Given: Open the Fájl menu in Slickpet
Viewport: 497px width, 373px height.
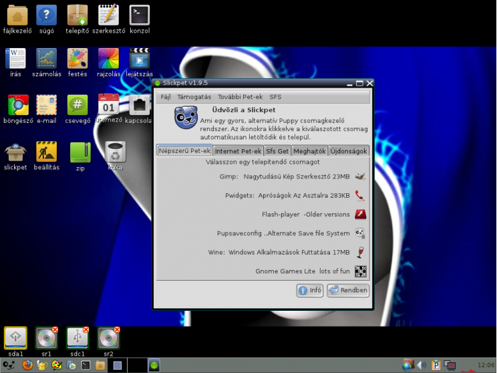Looking at the screenshot, I should click(x=166, y=97).
